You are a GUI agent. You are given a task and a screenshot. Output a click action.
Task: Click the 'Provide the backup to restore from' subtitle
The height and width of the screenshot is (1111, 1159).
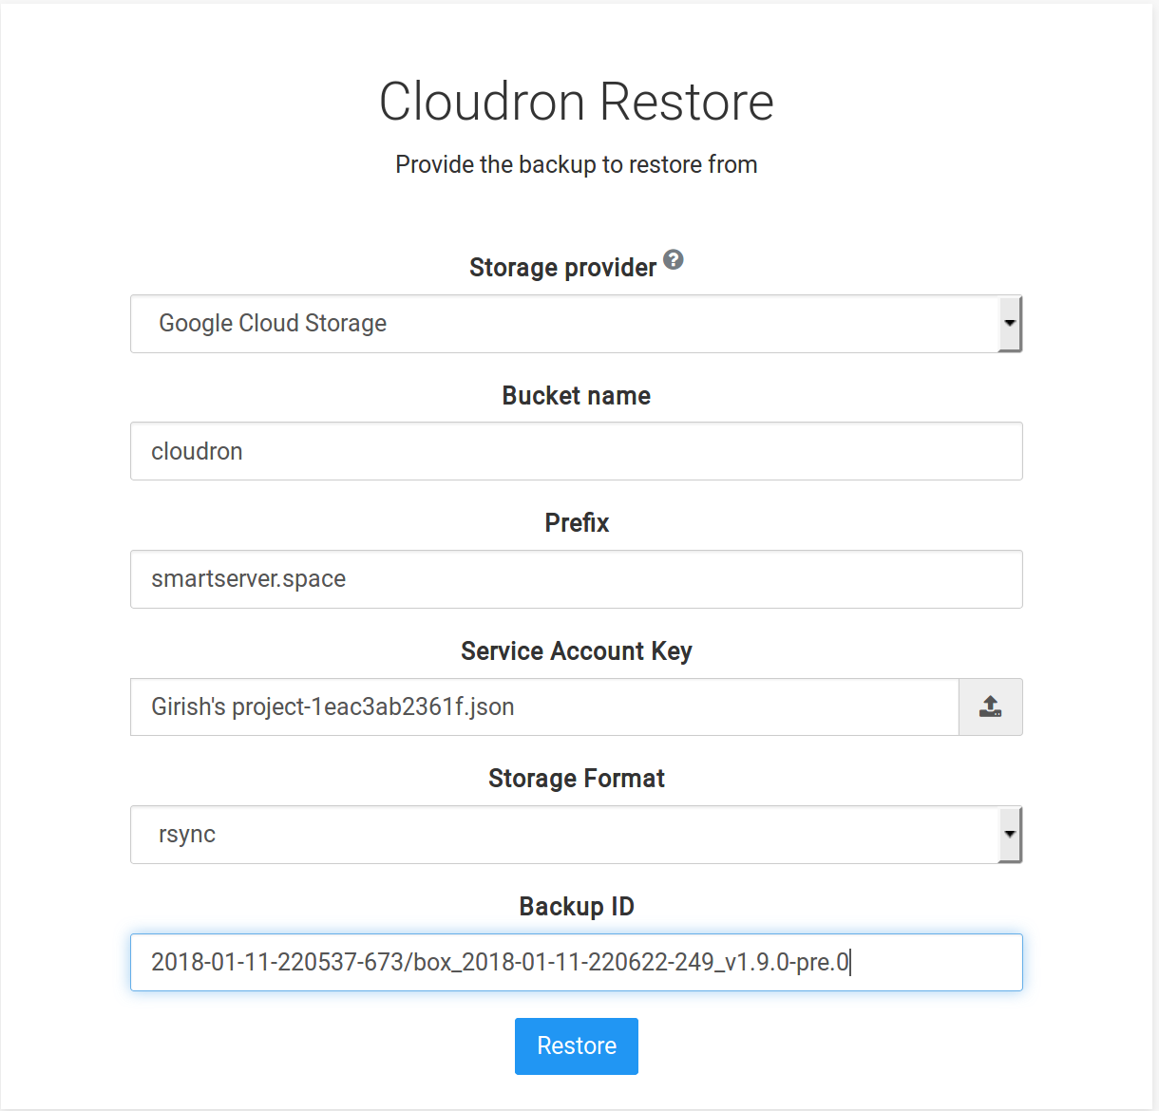[576, 164]
